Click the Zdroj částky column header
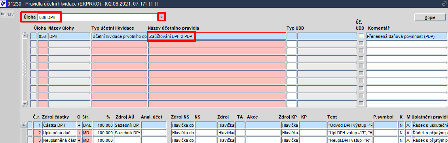 pyautogui.click(x=55, y=117)
